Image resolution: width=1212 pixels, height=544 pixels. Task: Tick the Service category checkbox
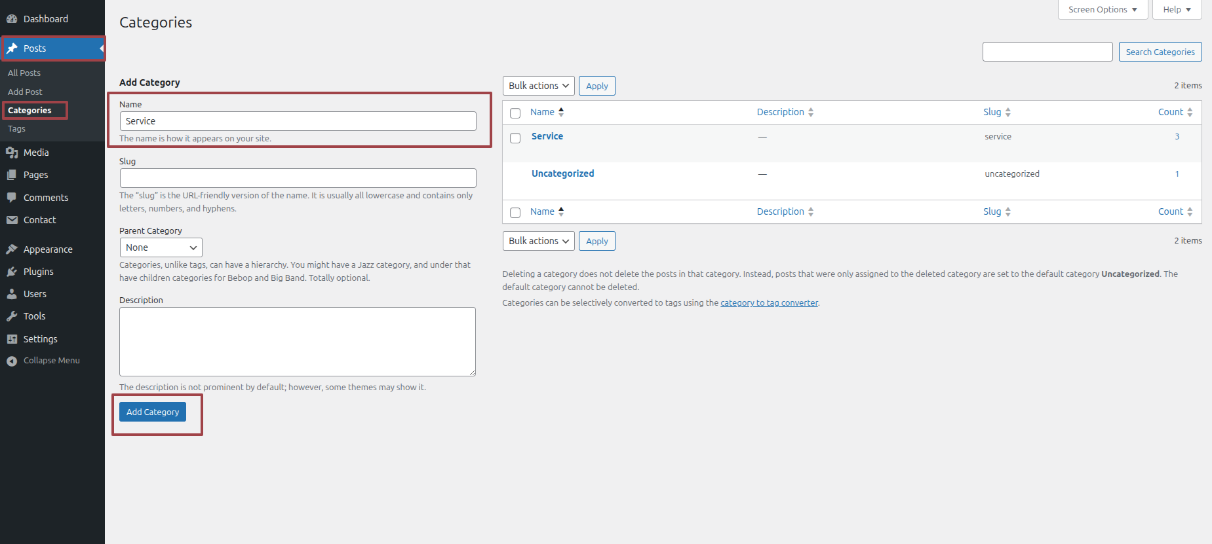515,138
